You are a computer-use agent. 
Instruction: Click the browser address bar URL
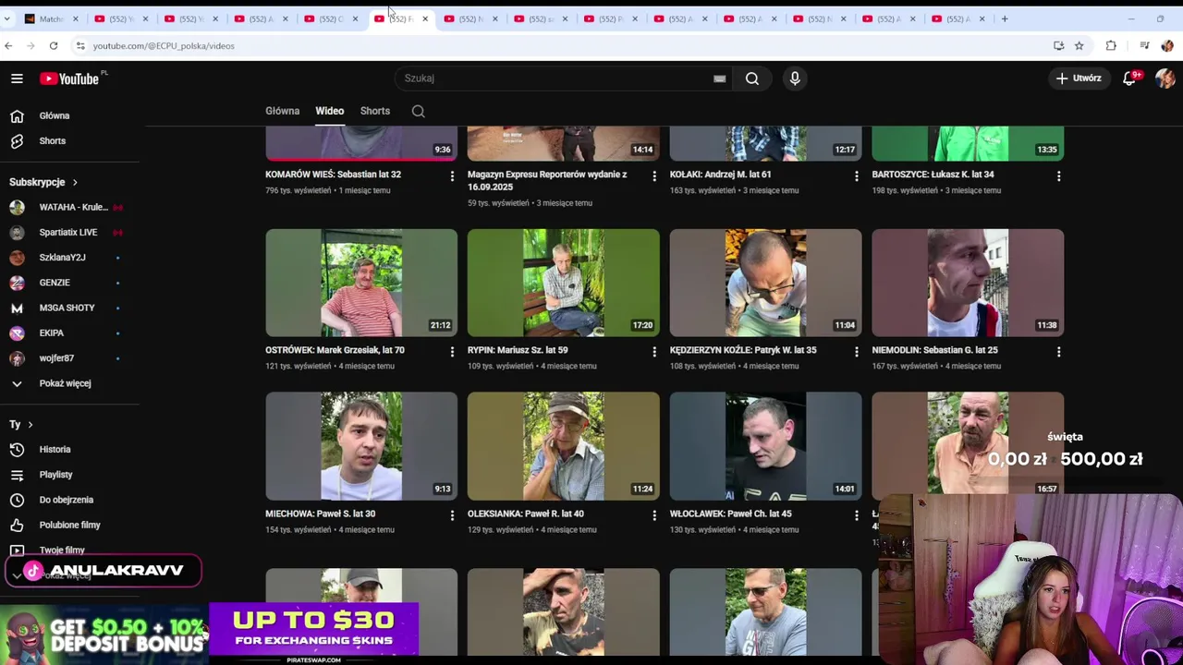point(164,45)
